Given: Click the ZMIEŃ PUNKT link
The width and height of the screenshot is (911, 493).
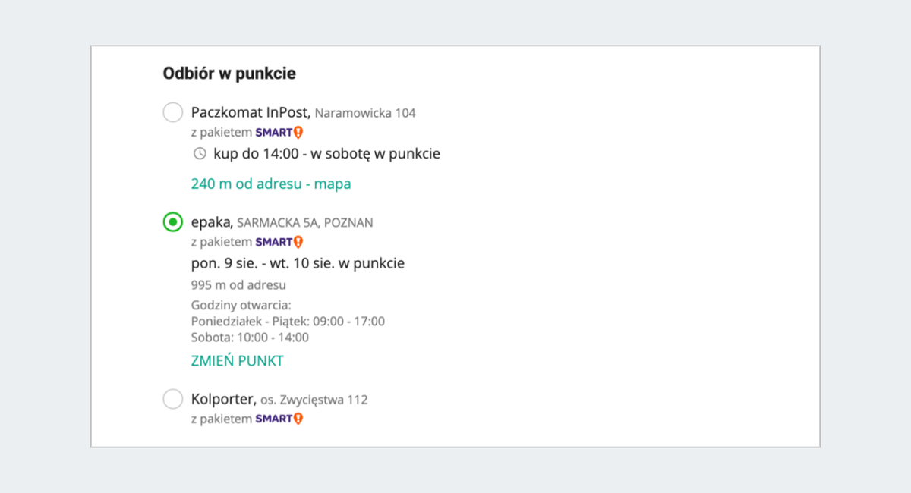Looking at the screenshot, I should pos(237,361).
